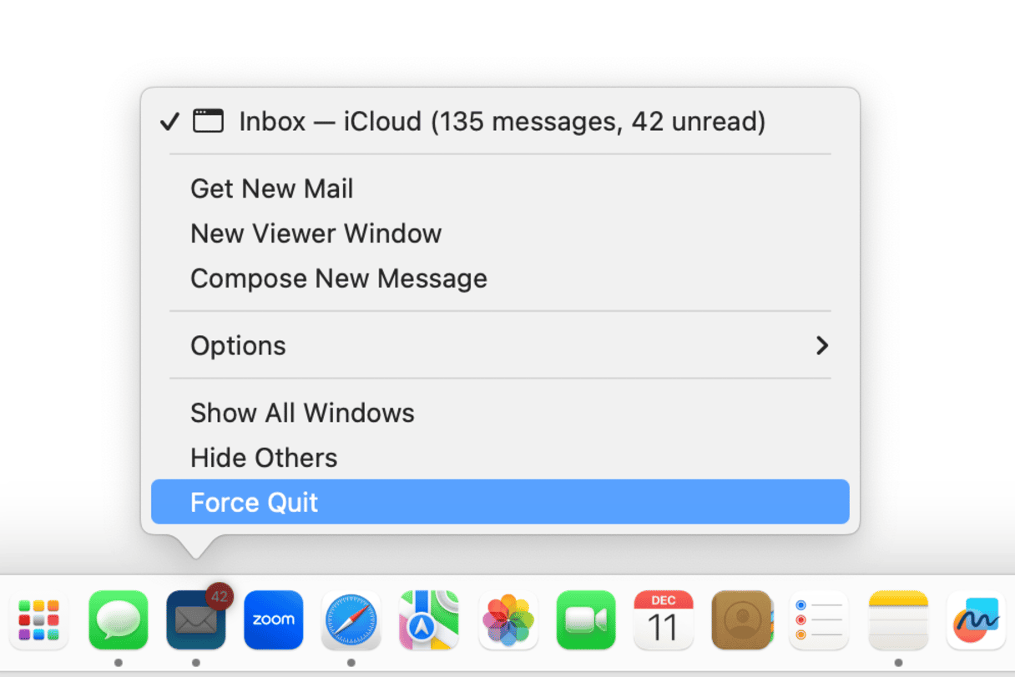
Task: Expand the Options submenu arrow
Action: click(x=822, y=345)
